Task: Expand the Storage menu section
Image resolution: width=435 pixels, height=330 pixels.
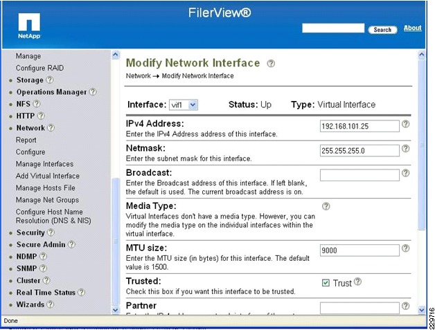Action: tap(30, 80)
